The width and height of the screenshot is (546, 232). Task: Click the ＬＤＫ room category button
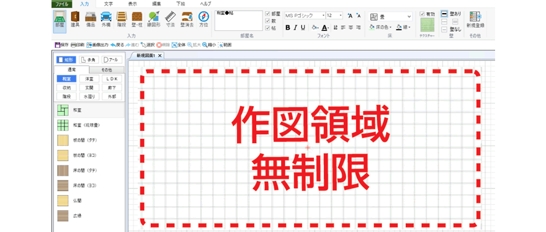click(x=112, y=79)
